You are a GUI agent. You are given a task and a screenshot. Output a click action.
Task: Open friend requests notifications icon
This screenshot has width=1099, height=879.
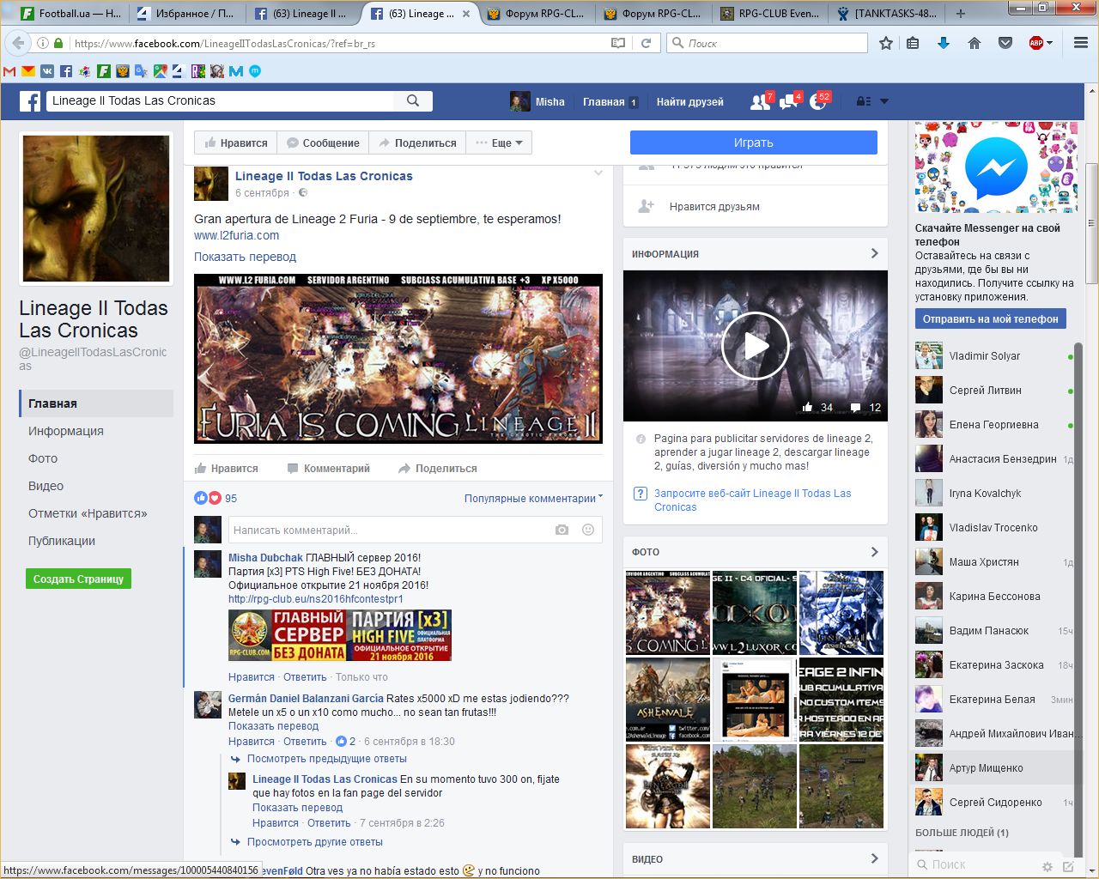tap(760, 101)
